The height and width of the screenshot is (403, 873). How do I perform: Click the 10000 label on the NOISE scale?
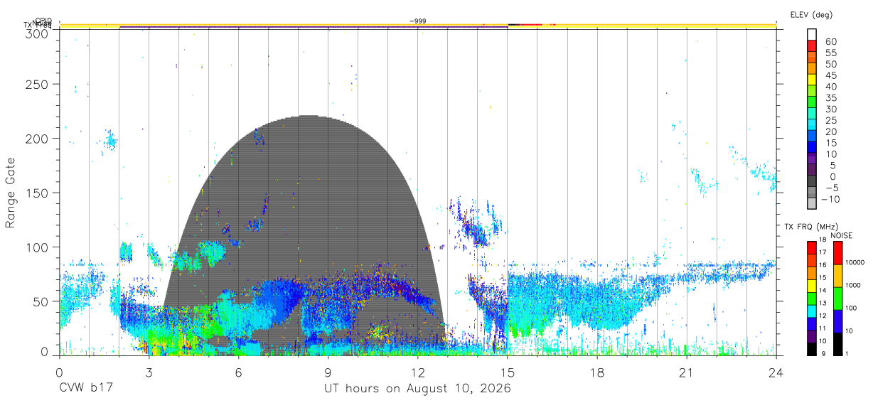(855, 262)
